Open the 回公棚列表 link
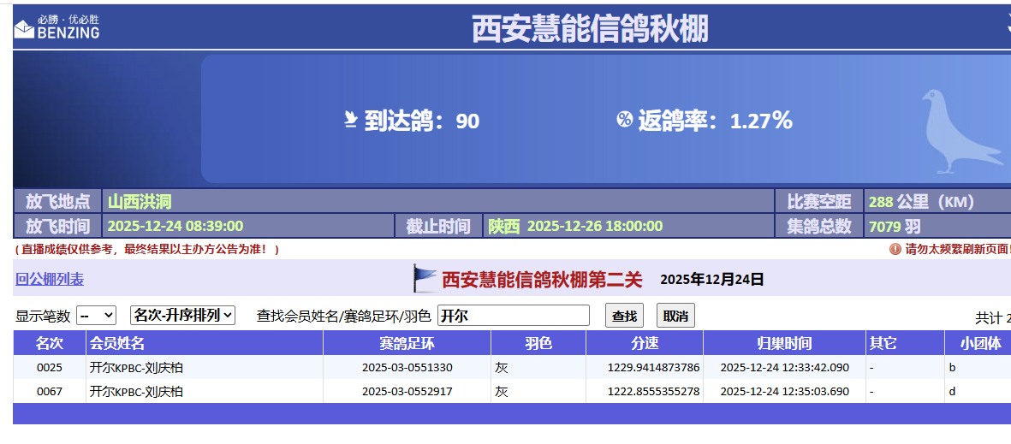The image size is (1011, 444). point(50,280)
